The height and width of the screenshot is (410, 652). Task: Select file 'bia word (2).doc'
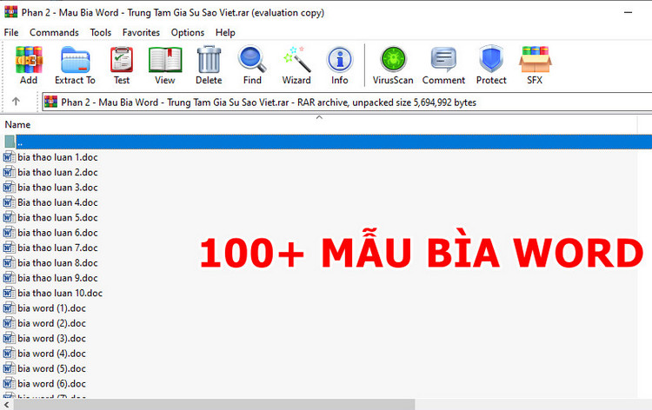click(44, 323)
